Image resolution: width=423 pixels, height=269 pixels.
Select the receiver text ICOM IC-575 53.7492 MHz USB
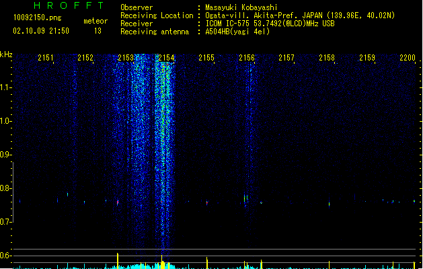(270, 24)
